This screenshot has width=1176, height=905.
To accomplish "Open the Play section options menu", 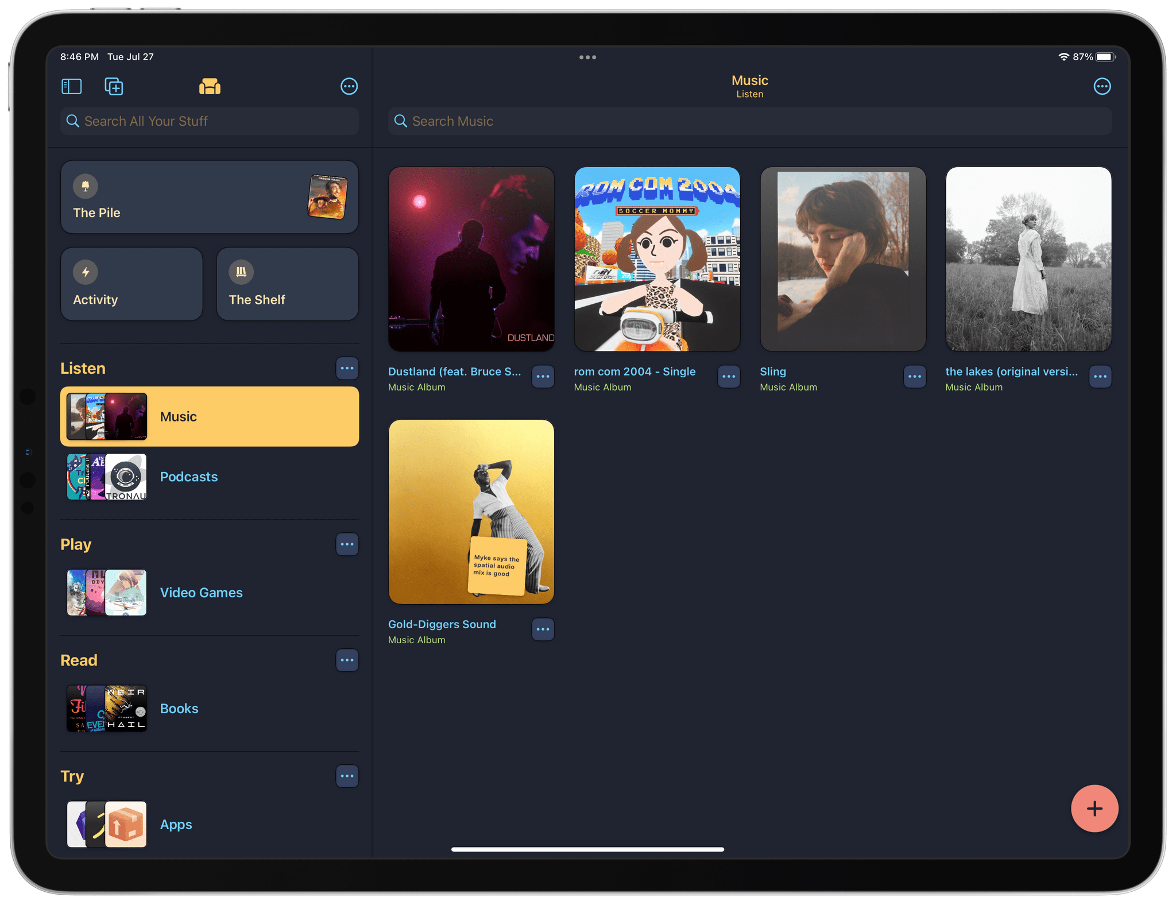I will [x=347, y=544].
